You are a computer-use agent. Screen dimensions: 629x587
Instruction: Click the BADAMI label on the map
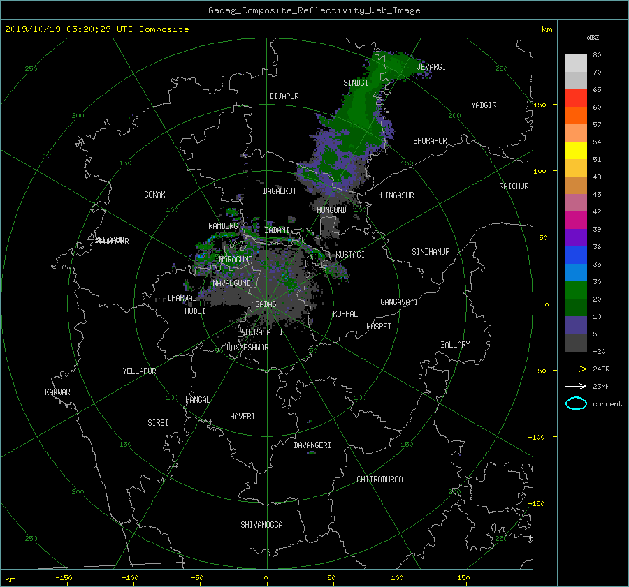pyautogui.click(x=277, y=230)
